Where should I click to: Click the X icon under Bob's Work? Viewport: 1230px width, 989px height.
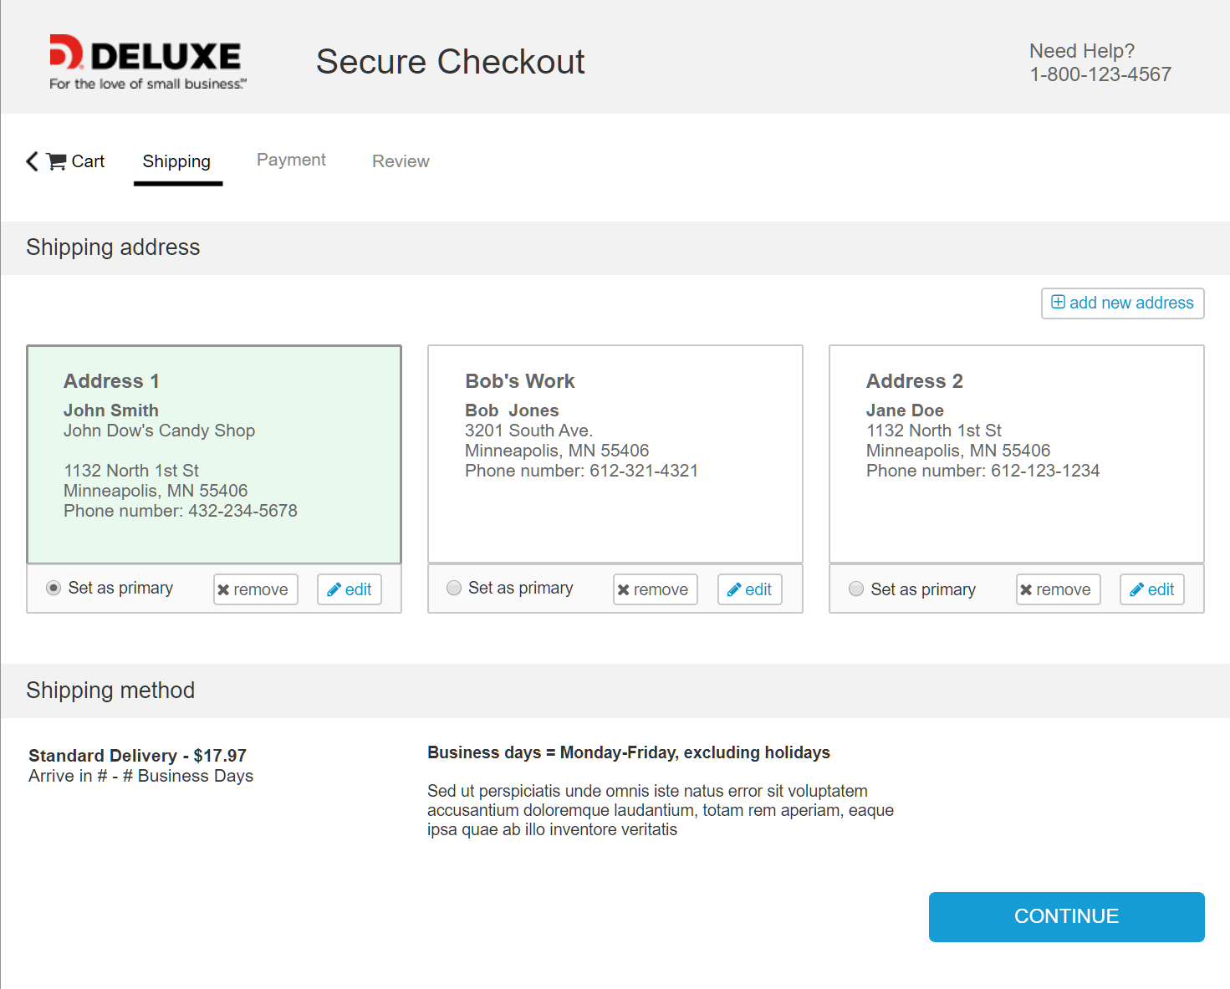point(623,590)
